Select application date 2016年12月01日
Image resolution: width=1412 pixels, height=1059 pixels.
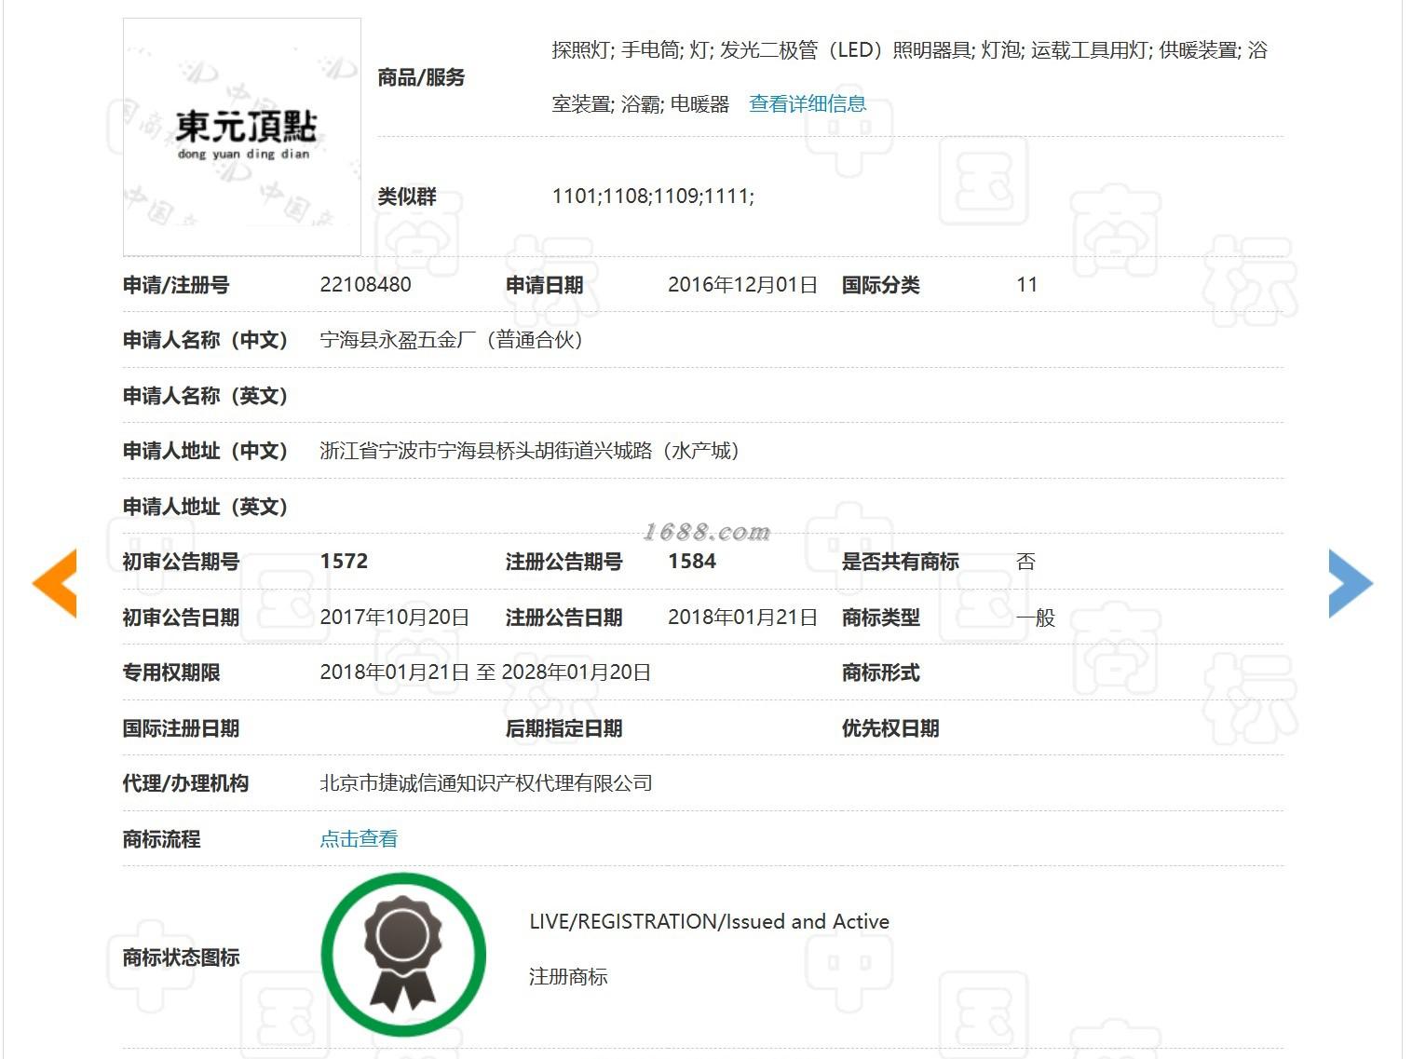point(742,285)
